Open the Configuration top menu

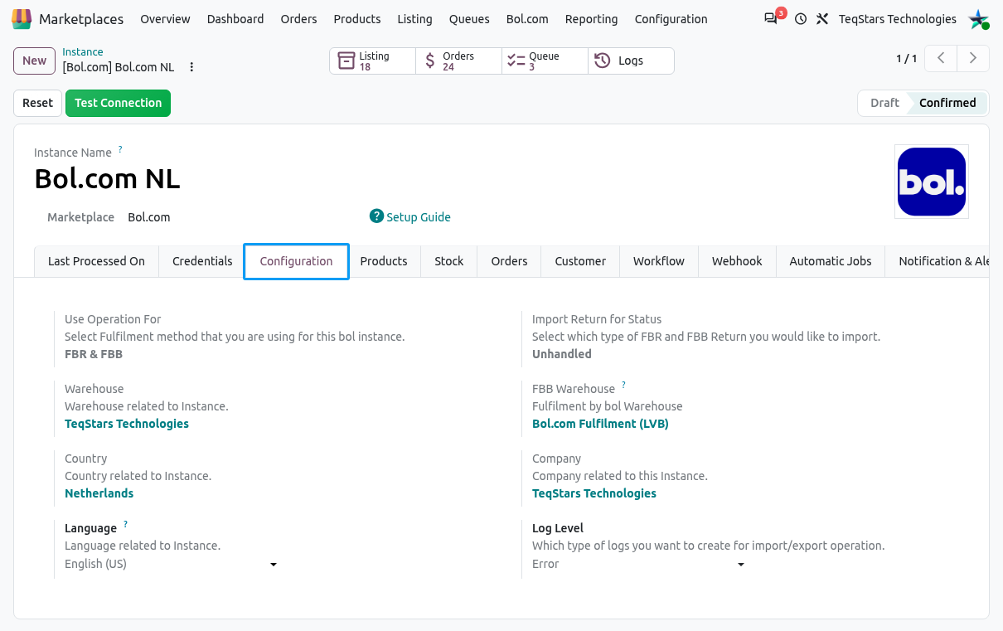[671, 18]
